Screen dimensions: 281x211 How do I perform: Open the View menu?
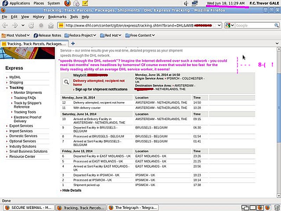(25, 17)
